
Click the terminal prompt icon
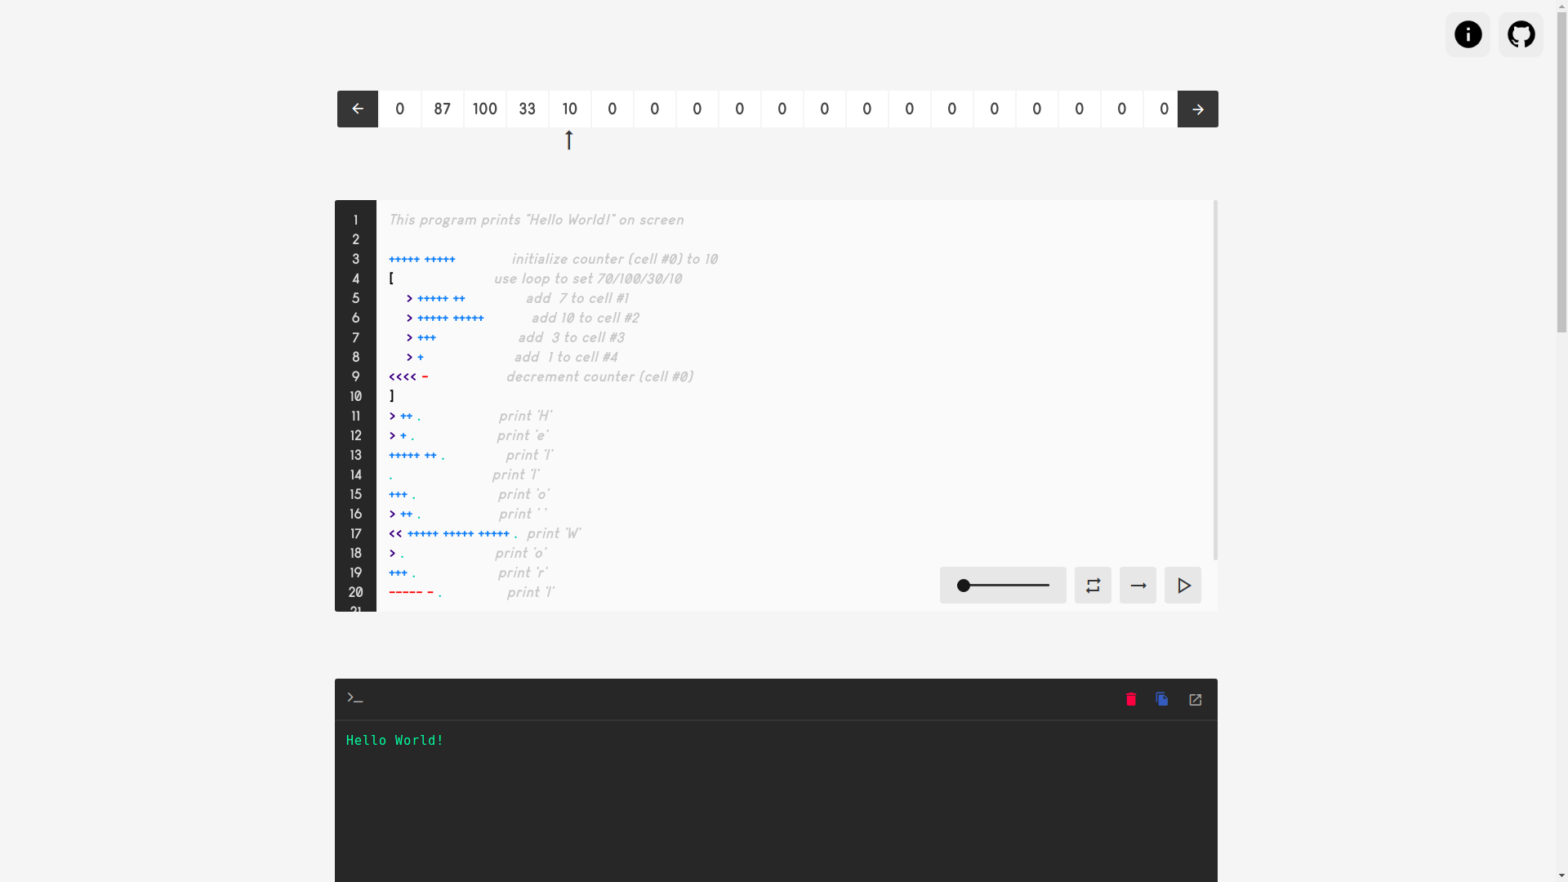354,697
